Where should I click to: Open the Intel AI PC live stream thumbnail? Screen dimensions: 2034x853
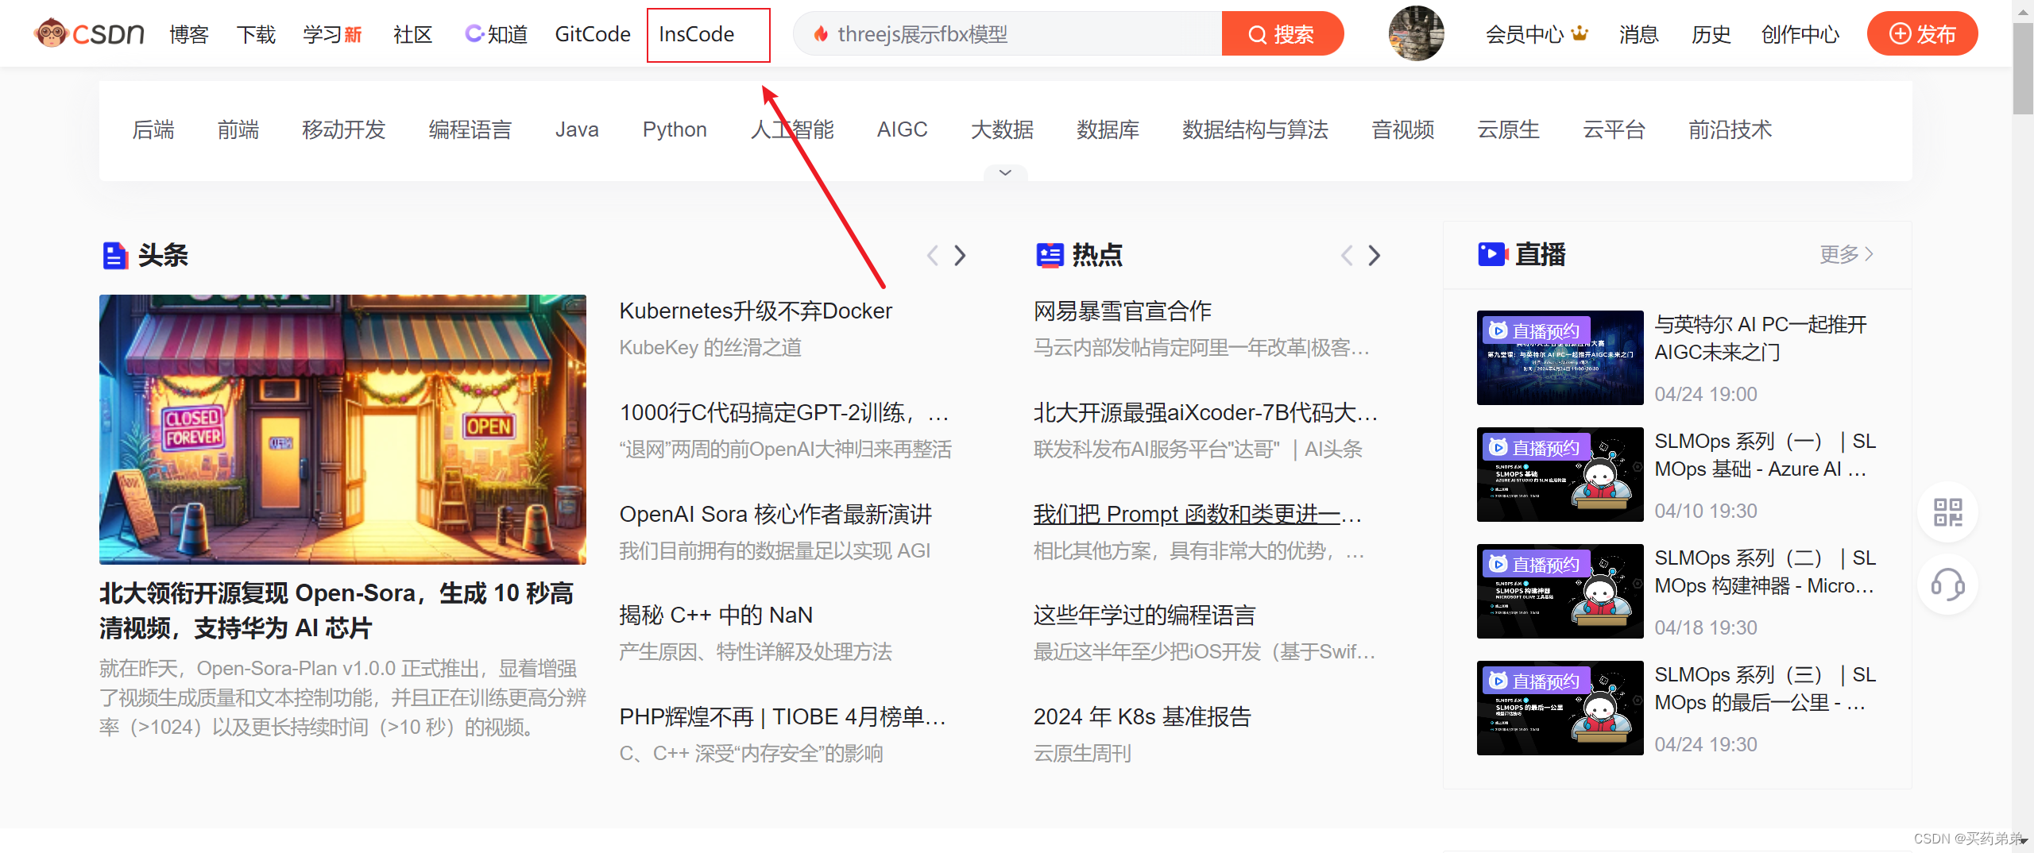[1560, 357]
